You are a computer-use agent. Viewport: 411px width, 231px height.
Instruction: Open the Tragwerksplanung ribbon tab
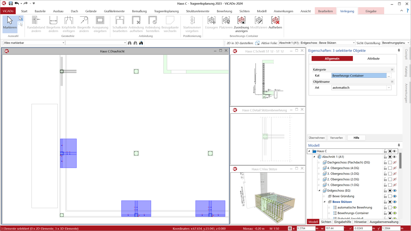[166, 11]
